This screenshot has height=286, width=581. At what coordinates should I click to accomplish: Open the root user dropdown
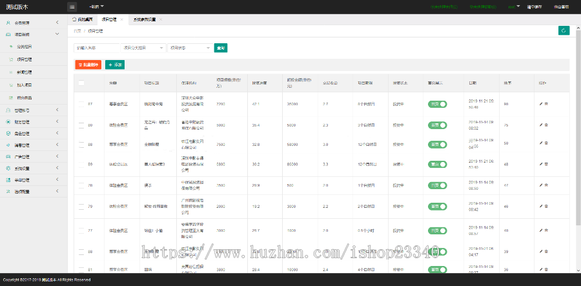[x=529, y=6]
